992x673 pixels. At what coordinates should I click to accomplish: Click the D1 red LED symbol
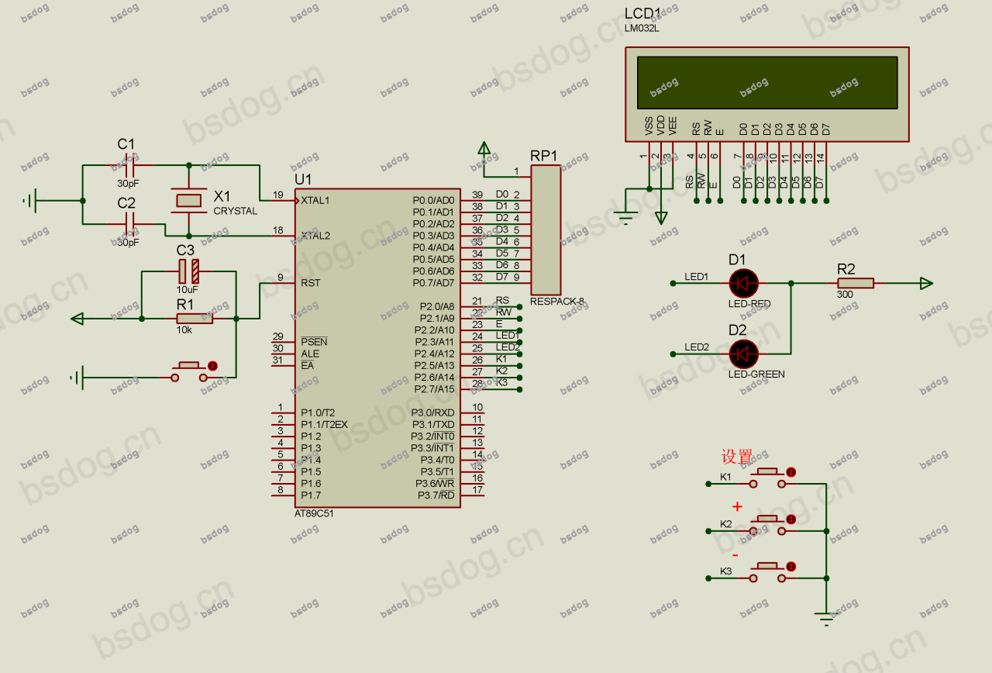[x=744, y=284]
